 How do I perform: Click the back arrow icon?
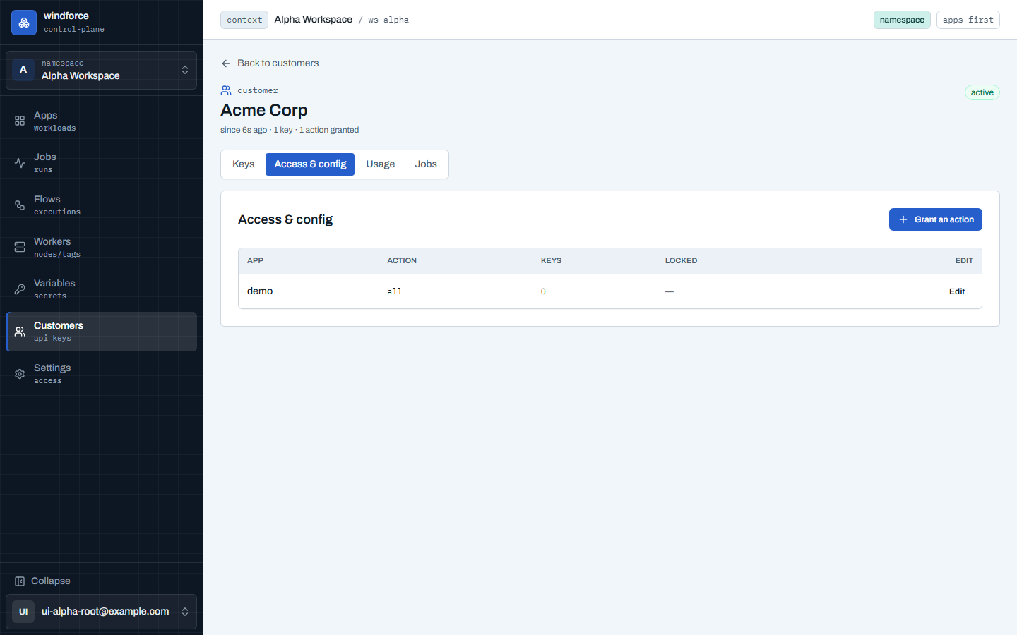click(x=226, y=64)
